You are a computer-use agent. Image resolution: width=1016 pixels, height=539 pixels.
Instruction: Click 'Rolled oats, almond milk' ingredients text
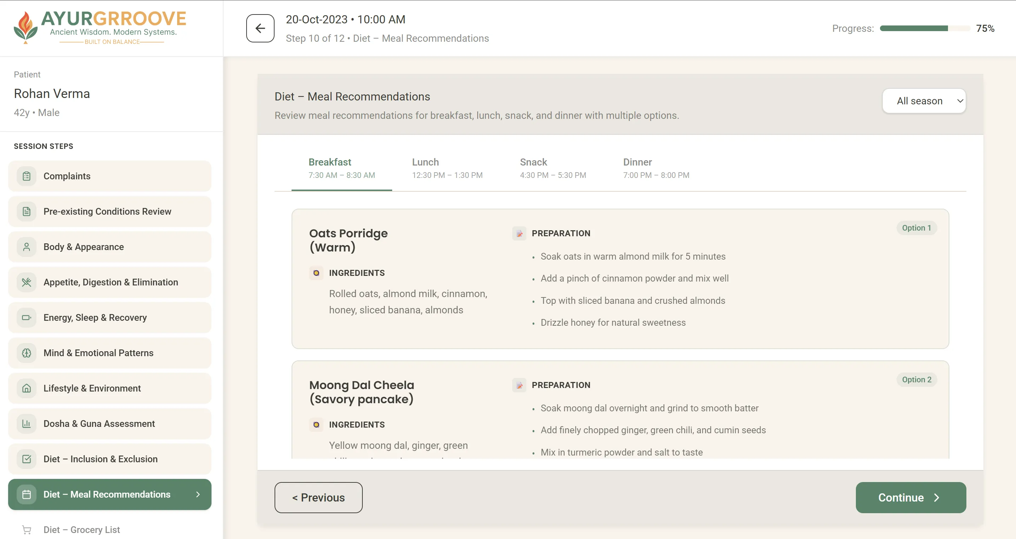[x=408, y=302]
